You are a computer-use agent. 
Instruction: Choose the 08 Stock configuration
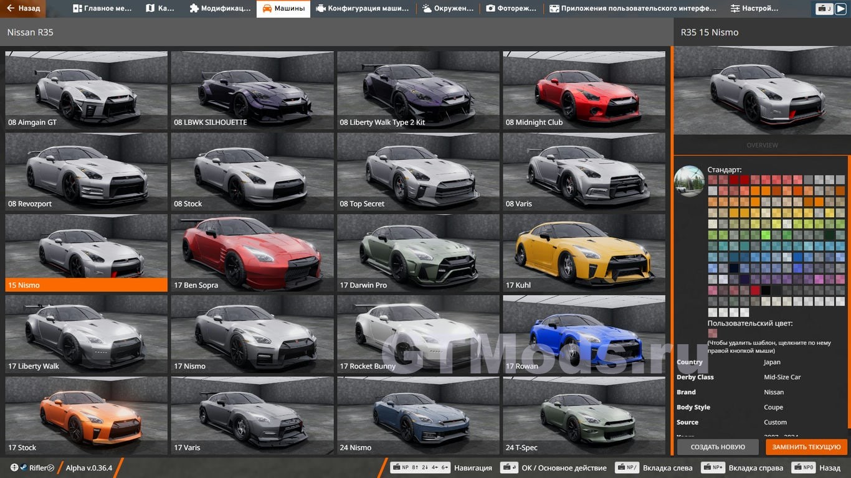[x=252, y=172]
